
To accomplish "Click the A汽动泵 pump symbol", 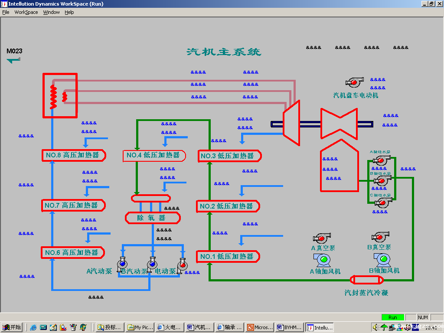I will tap(122, 263).
